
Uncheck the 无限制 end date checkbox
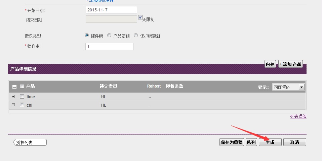[140, 17]
